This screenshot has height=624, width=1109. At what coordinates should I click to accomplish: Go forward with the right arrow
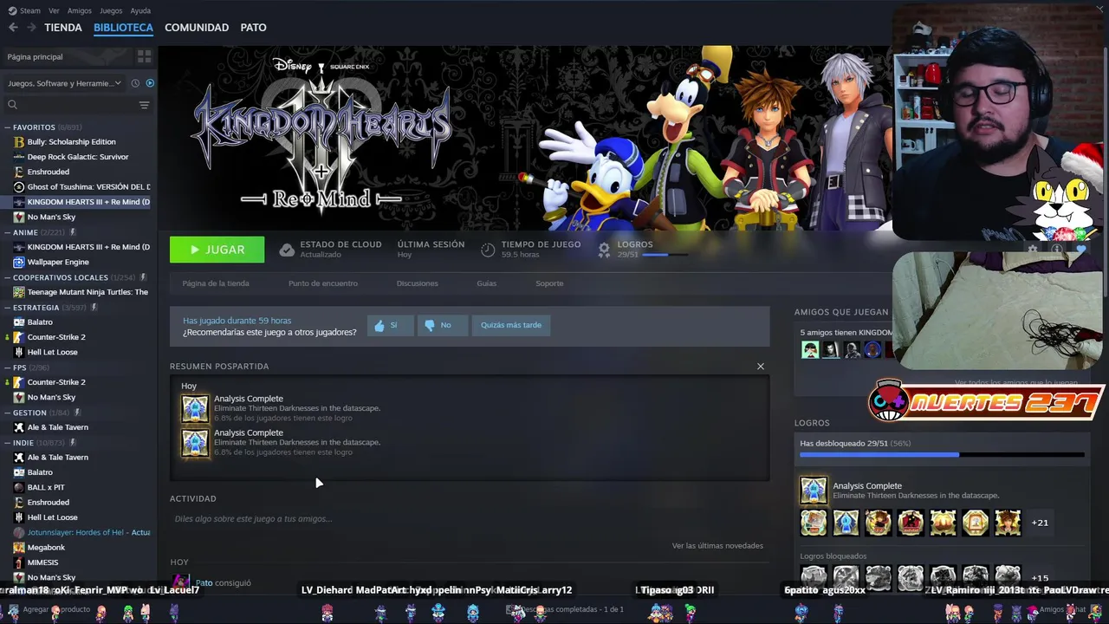(31, 28)
